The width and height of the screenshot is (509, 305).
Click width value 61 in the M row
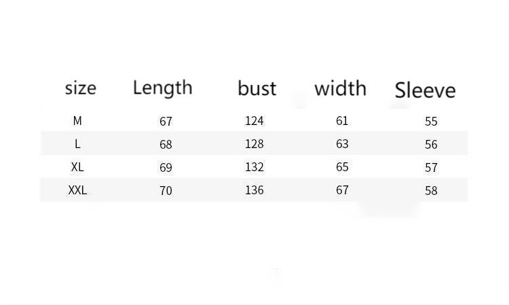tap(342, 121)
